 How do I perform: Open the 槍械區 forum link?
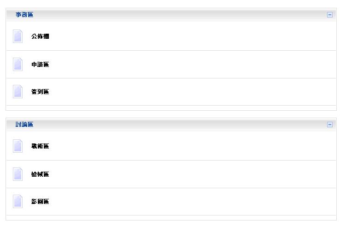tap(40, 174)
